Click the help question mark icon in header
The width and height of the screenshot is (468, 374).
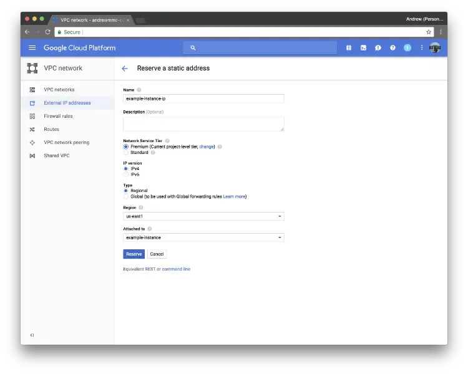tap(392, 48)
